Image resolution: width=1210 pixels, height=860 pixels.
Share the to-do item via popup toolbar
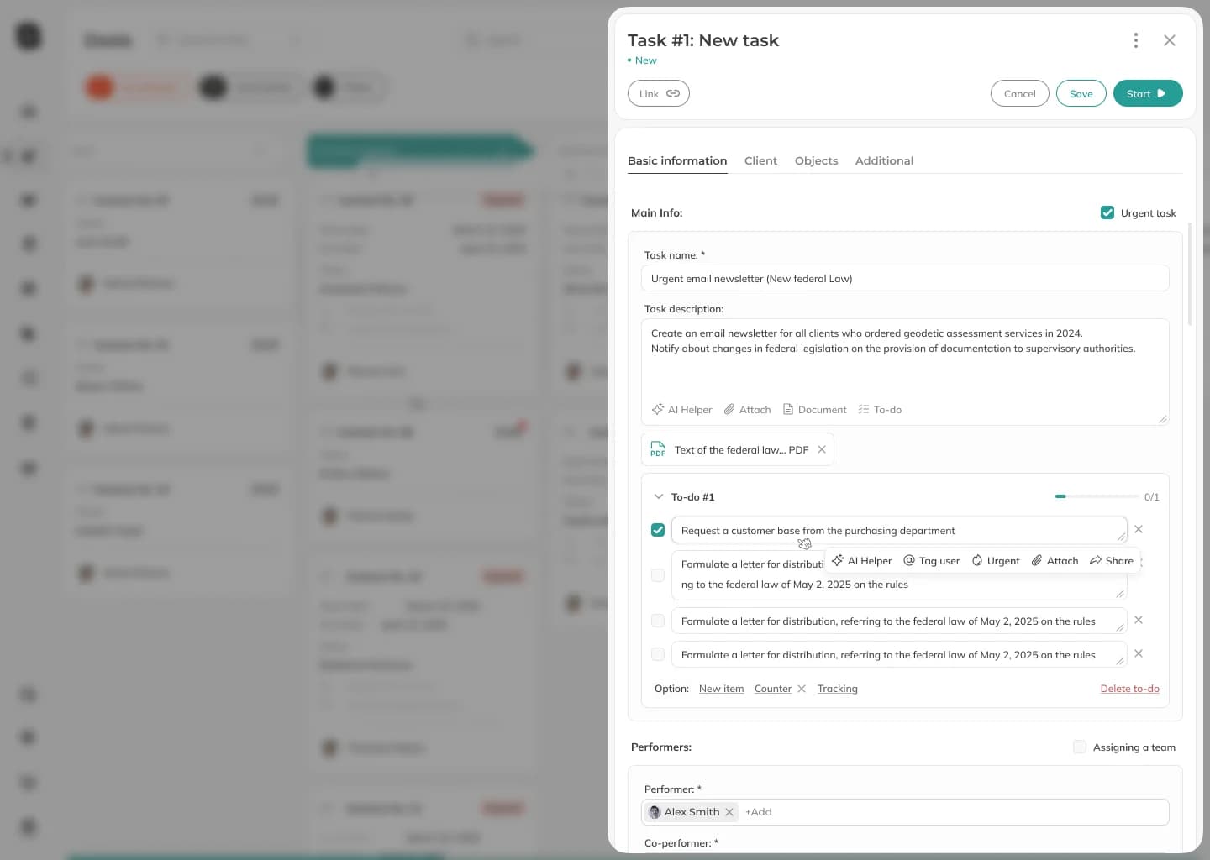[1111, 561]
